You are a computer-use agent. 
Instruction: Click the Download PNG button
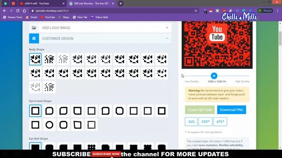[x=231, y=110]
